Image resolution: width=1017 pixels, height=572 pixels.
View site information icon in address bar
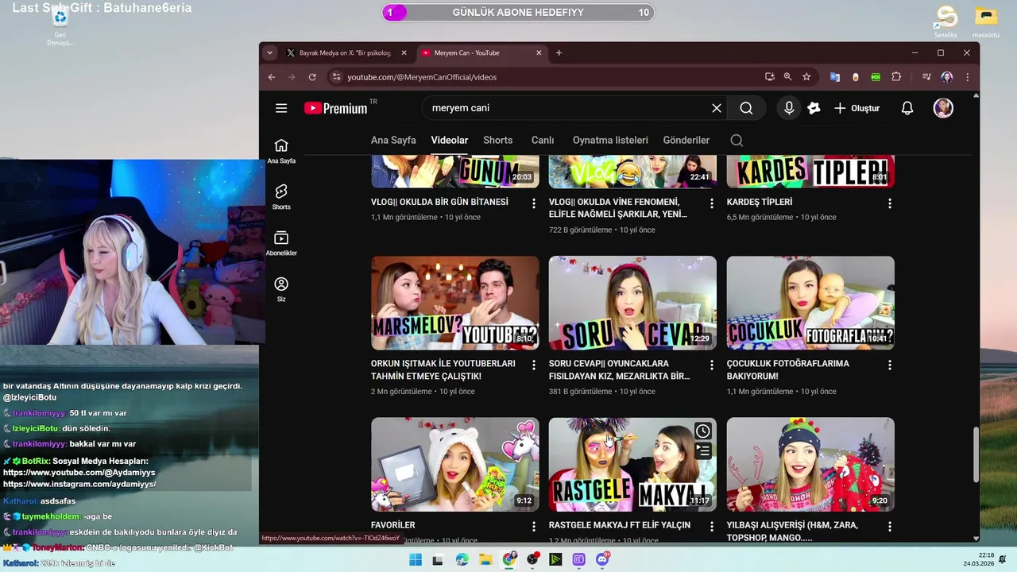[336, 77]
